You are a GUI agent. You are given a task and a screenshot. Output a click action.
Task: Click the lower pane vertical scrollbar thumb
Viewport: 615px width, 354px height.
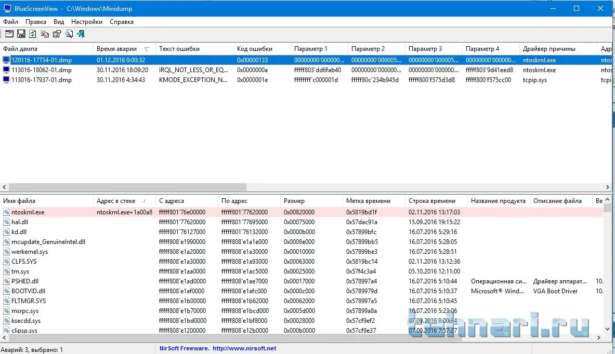(x=607, y=208)
